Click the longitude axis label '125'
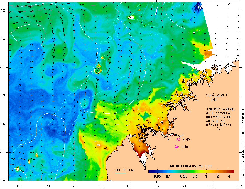 184,186
